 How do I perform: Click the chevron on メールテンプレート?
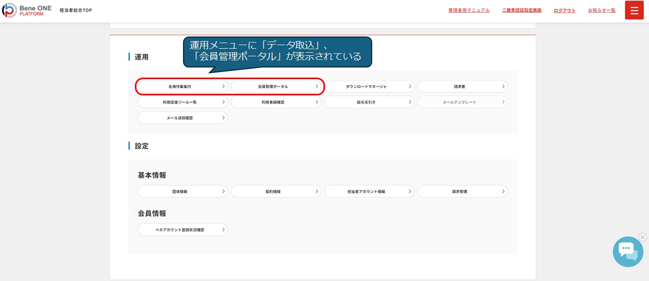503,102
